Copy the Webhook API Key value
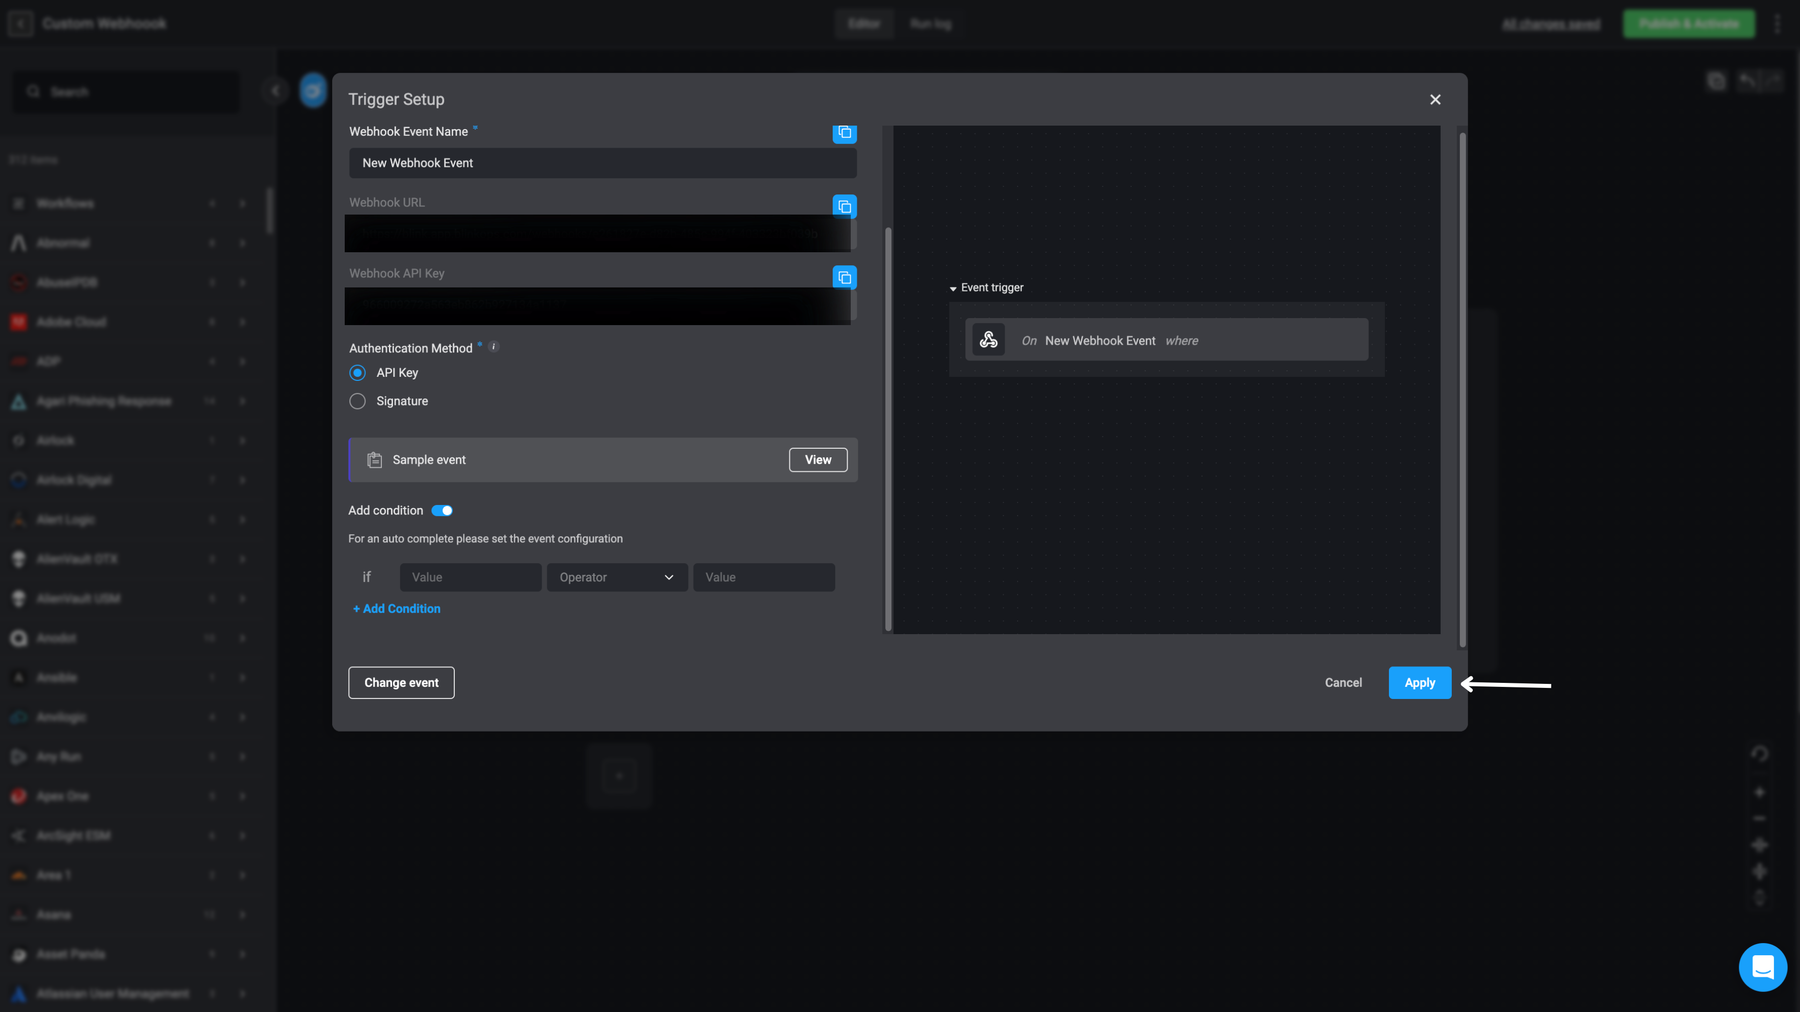The width and height of the screenshot is (1800, 1012). [844, 277]
